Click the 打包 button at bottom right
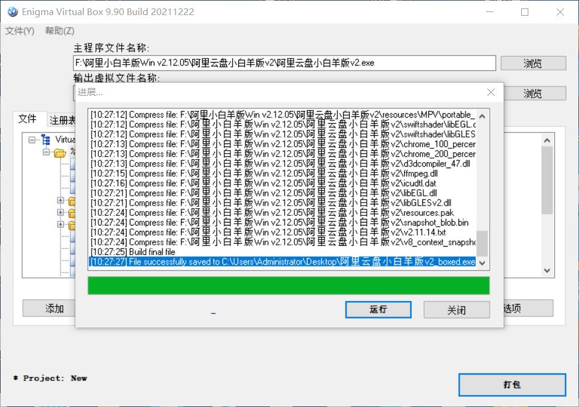 (512, 385)
